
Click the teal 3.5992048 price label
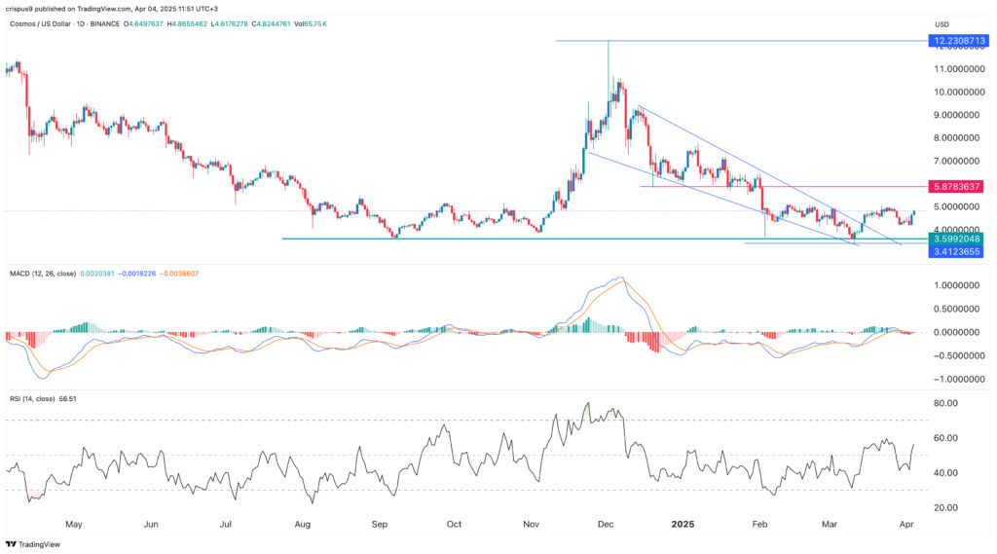959,239
